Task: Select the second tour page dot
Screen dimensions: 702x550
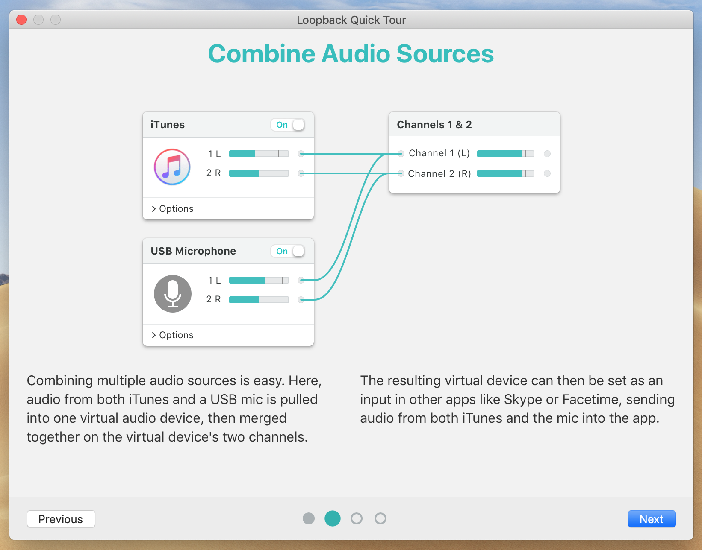Action: (x=333, y=518)
